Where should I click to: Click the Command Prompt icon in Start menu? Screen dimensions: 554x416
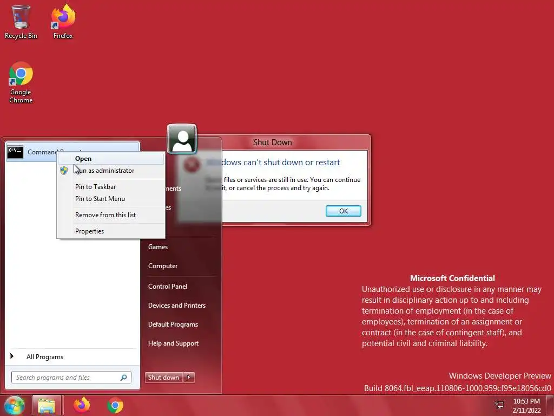pos(15,152)
